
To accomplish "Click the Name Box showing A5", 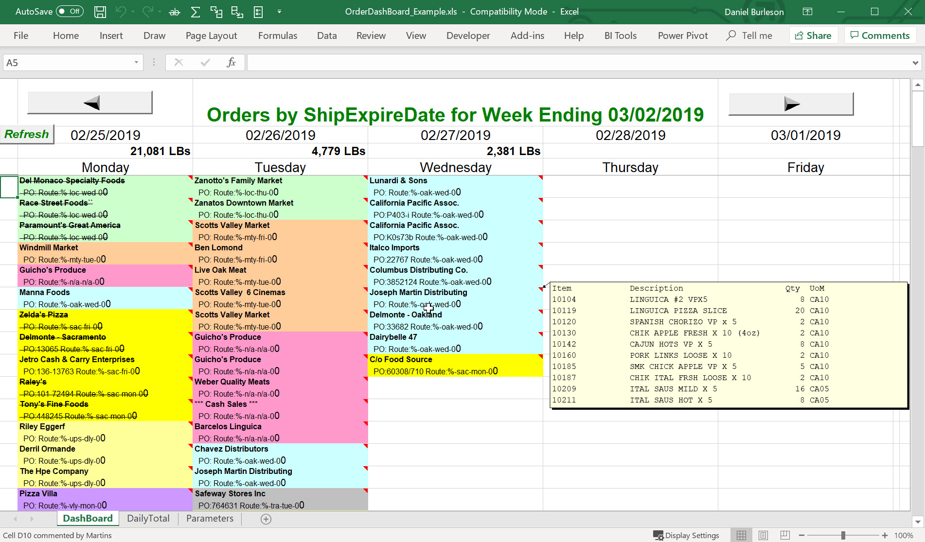I will (67, 62).
